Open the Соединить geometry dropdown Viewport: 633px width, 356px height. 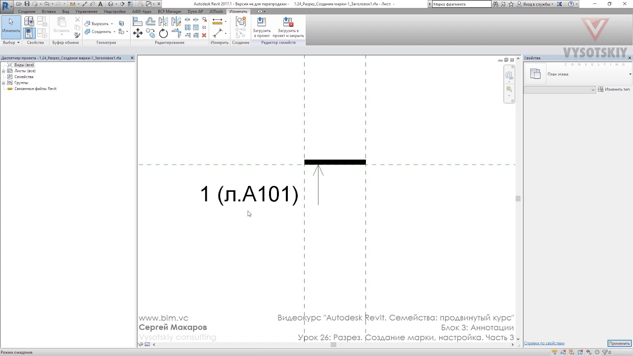(x=114, y=32)
